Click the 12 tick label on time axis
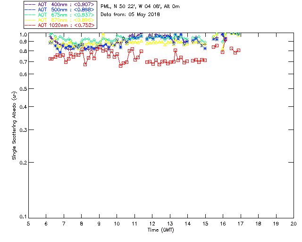This screenshot has width=302, height=242. tap(152, 224)
